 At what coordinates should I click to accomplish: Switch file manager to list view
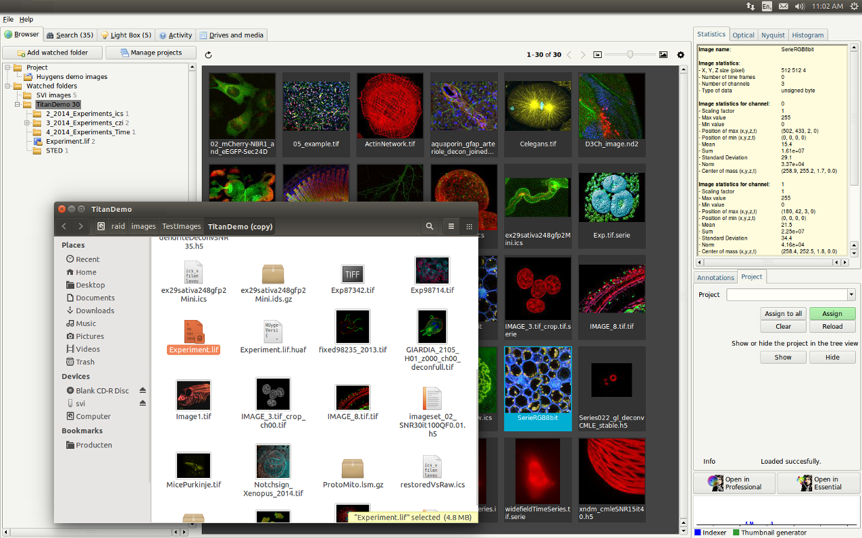click(x=451, y=227)
